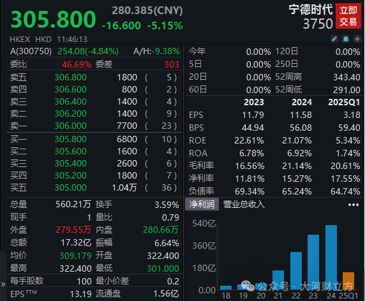
Task: Click the 总量 value 560.21万
Action: [73, 204]
